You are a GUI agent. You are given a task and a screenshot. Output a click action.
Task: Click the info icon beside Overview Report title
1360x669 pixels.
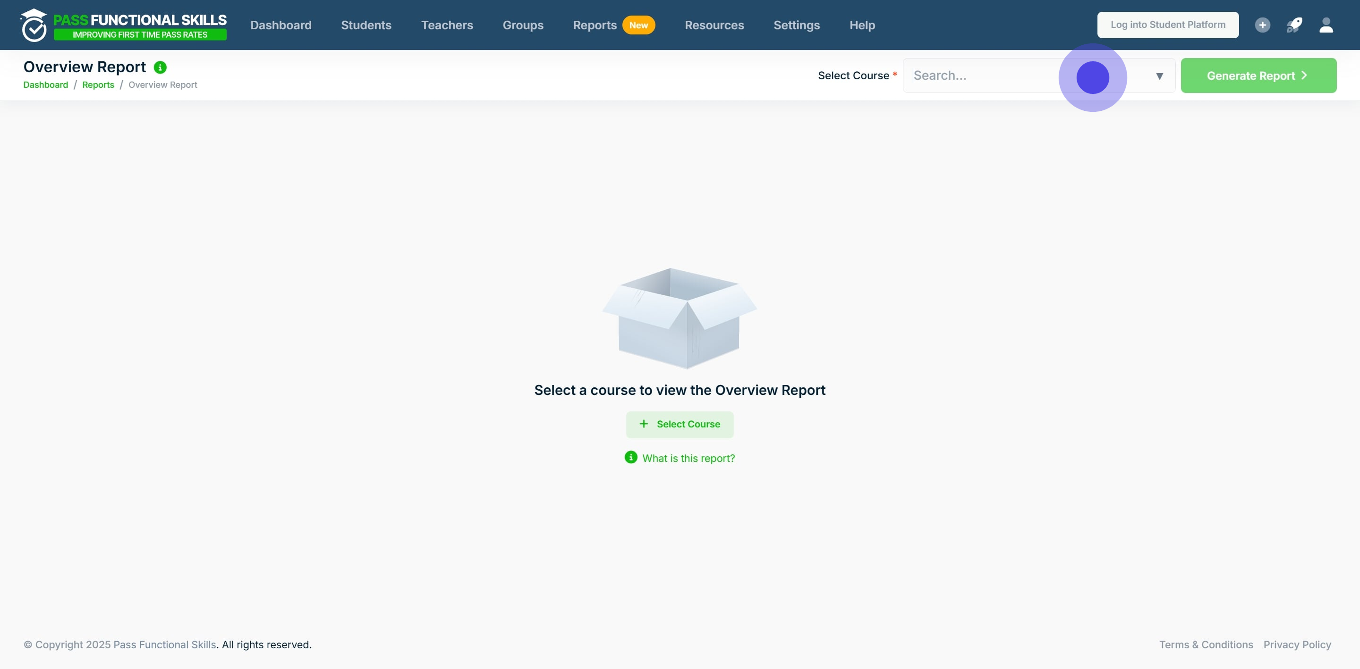[160, 67]
